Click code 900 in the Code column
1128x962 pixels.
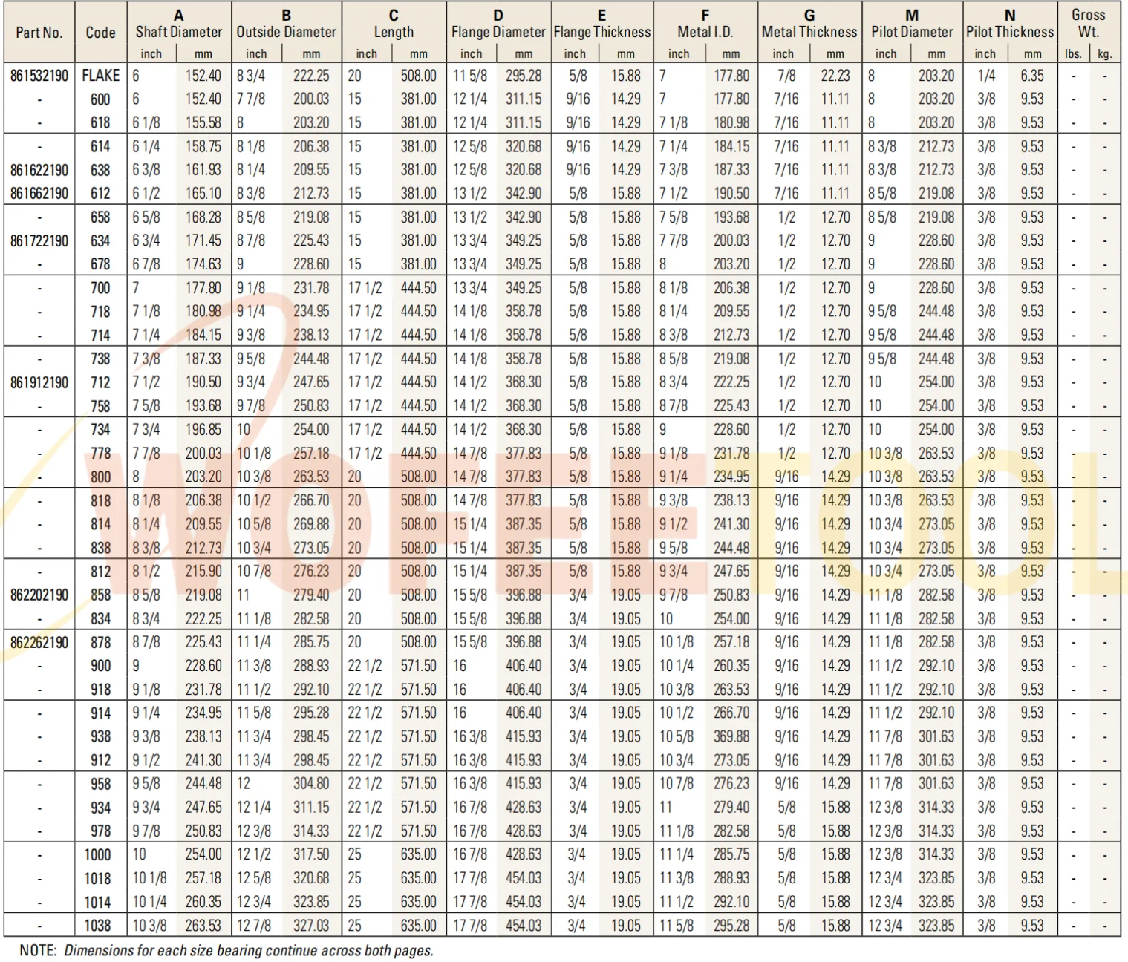coord(101,666)
